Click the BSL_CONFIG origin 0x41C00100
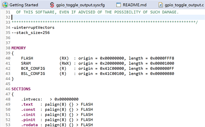 [x=112, y=74]
